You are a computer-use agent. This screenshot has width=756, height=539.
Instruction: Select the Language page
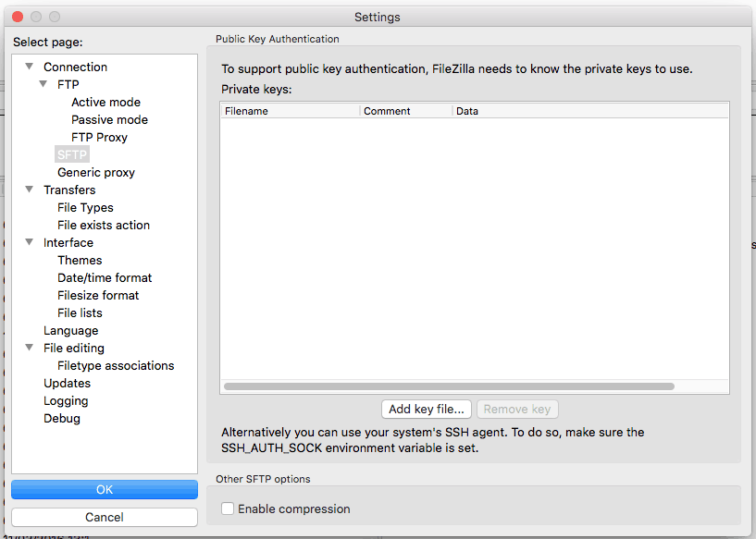coord(71,330)
